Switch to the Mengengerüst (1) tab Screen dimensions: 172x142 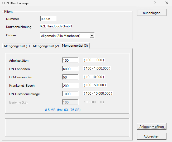point(17,46)
